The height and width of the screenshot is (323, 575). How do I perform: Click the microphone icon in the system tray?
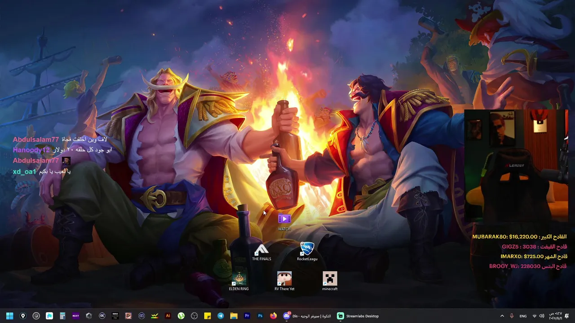click(x=512, y=316)
